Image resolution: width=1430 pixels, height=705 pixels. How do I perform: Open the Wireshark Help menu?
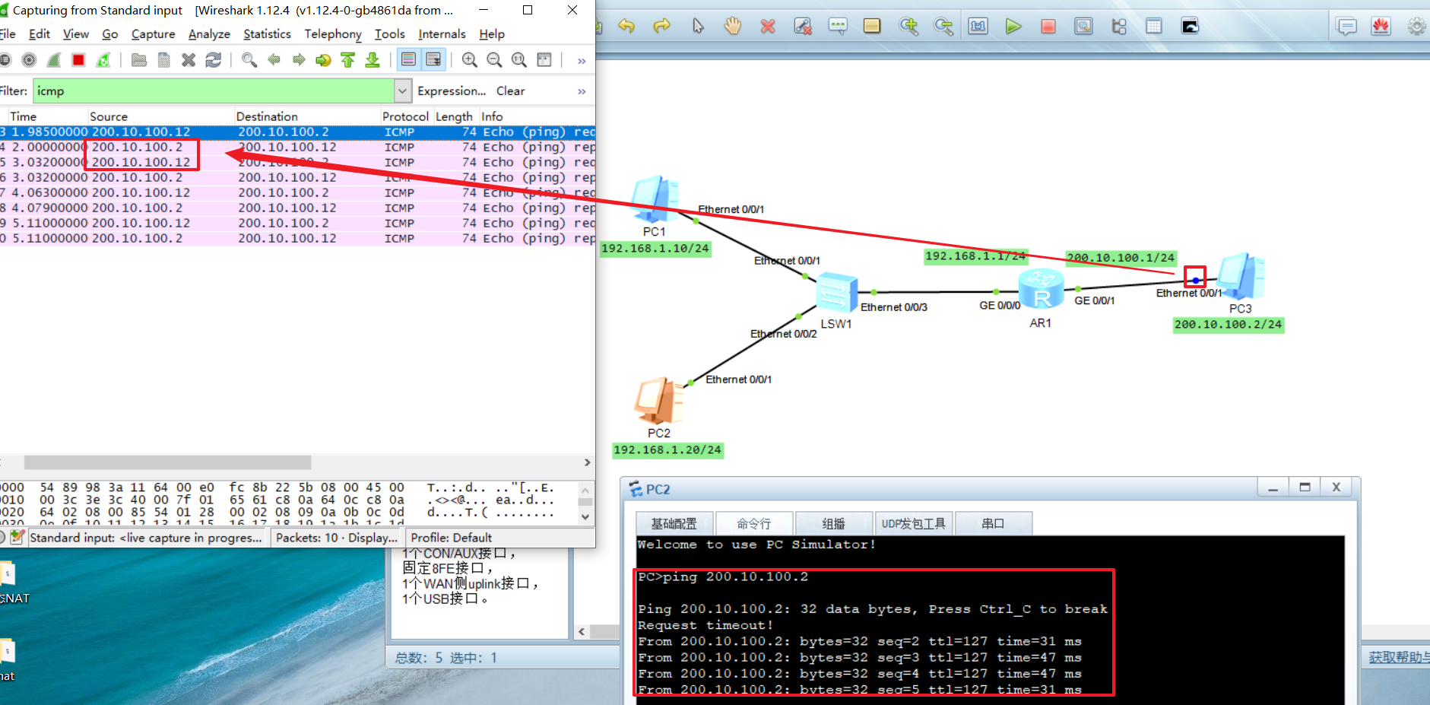pos(492,34)
